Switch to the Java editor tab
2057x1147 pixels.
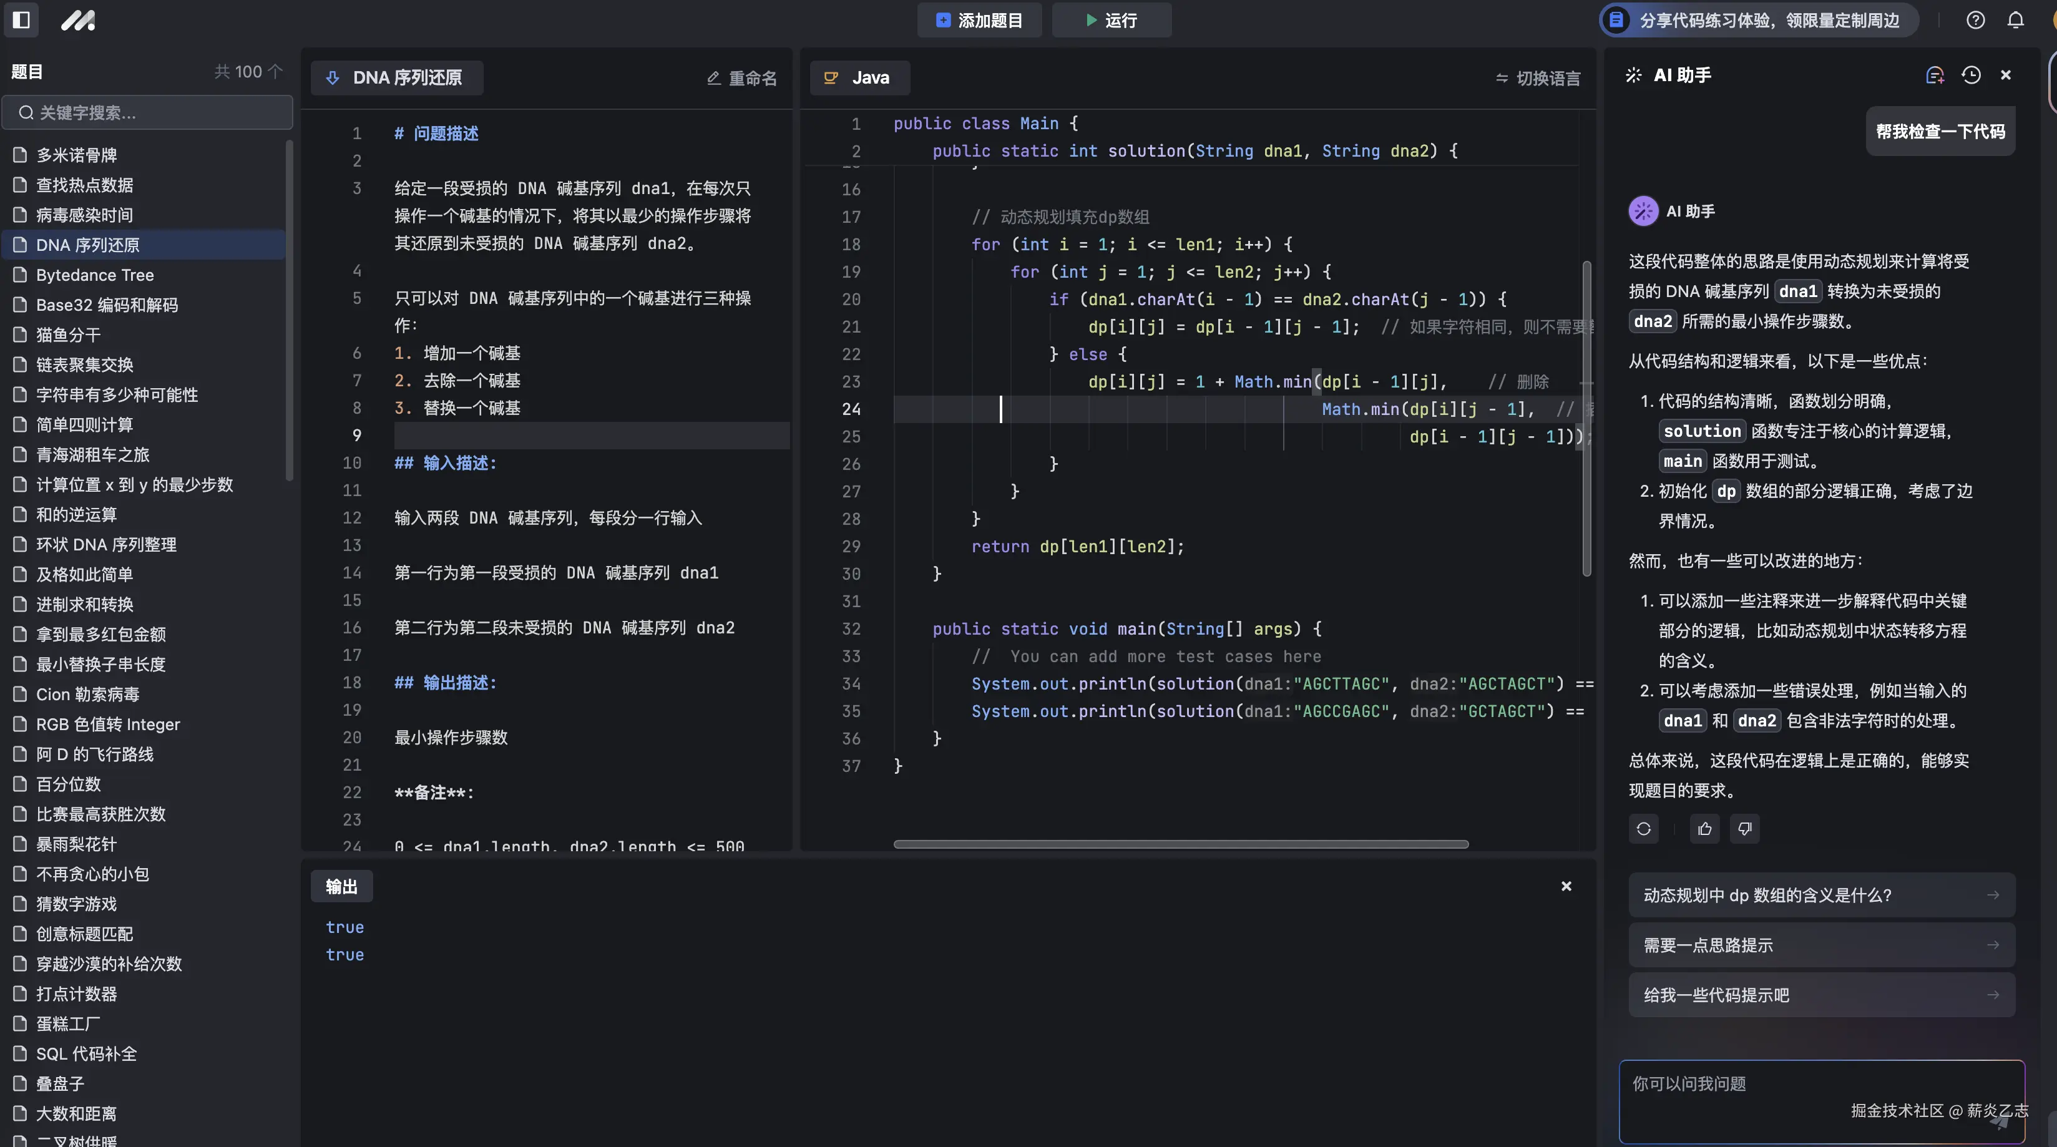pos(859,77)
